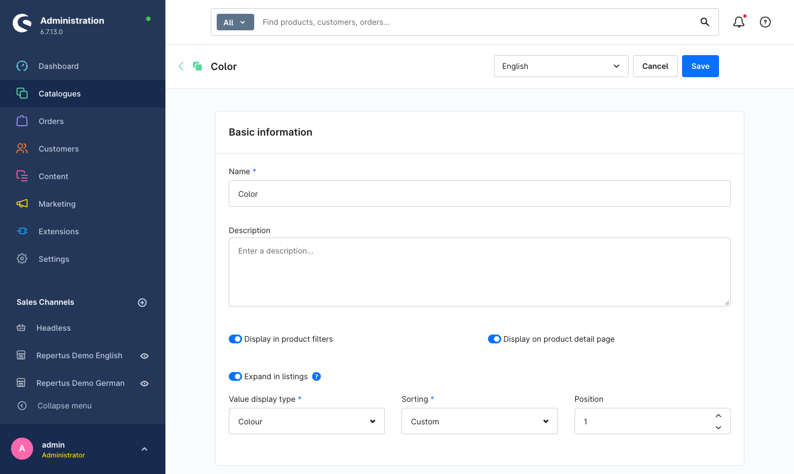Click the search magnifier icon
This screenshot has width=794, height=474.
click(705, 22)
